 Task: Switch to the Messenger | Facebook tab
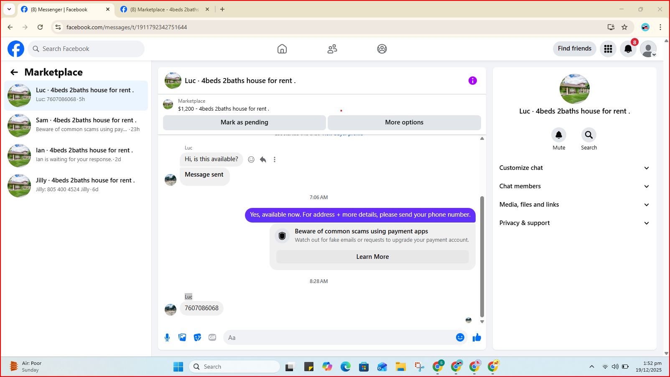(x=66, y=9)
